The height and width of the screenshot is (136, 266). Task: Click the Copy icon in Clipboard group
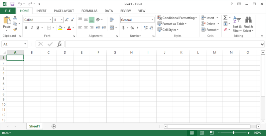pyautogui.click(x=15, y=24)
